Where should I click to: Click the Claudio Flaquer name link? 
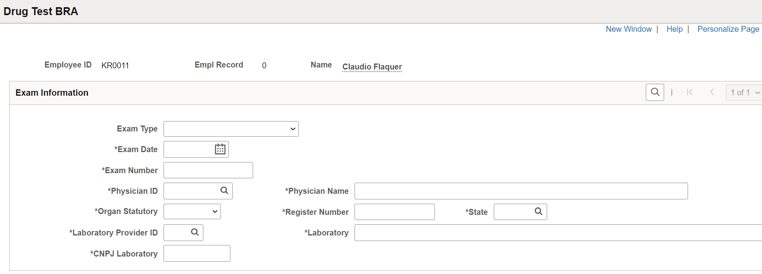tap(372, 67)
